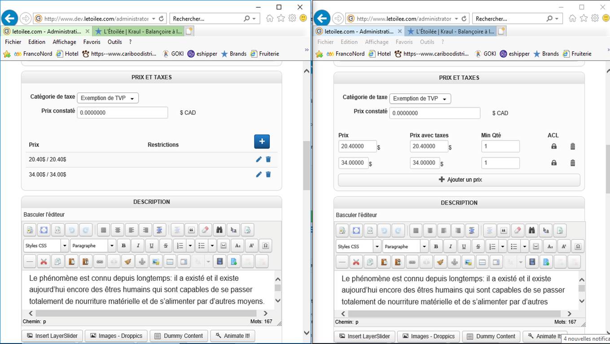Viewport: 610px width, 344px height.
Task: Click the 20.40000 Prix avec taxes field
Action: [429, 146]
